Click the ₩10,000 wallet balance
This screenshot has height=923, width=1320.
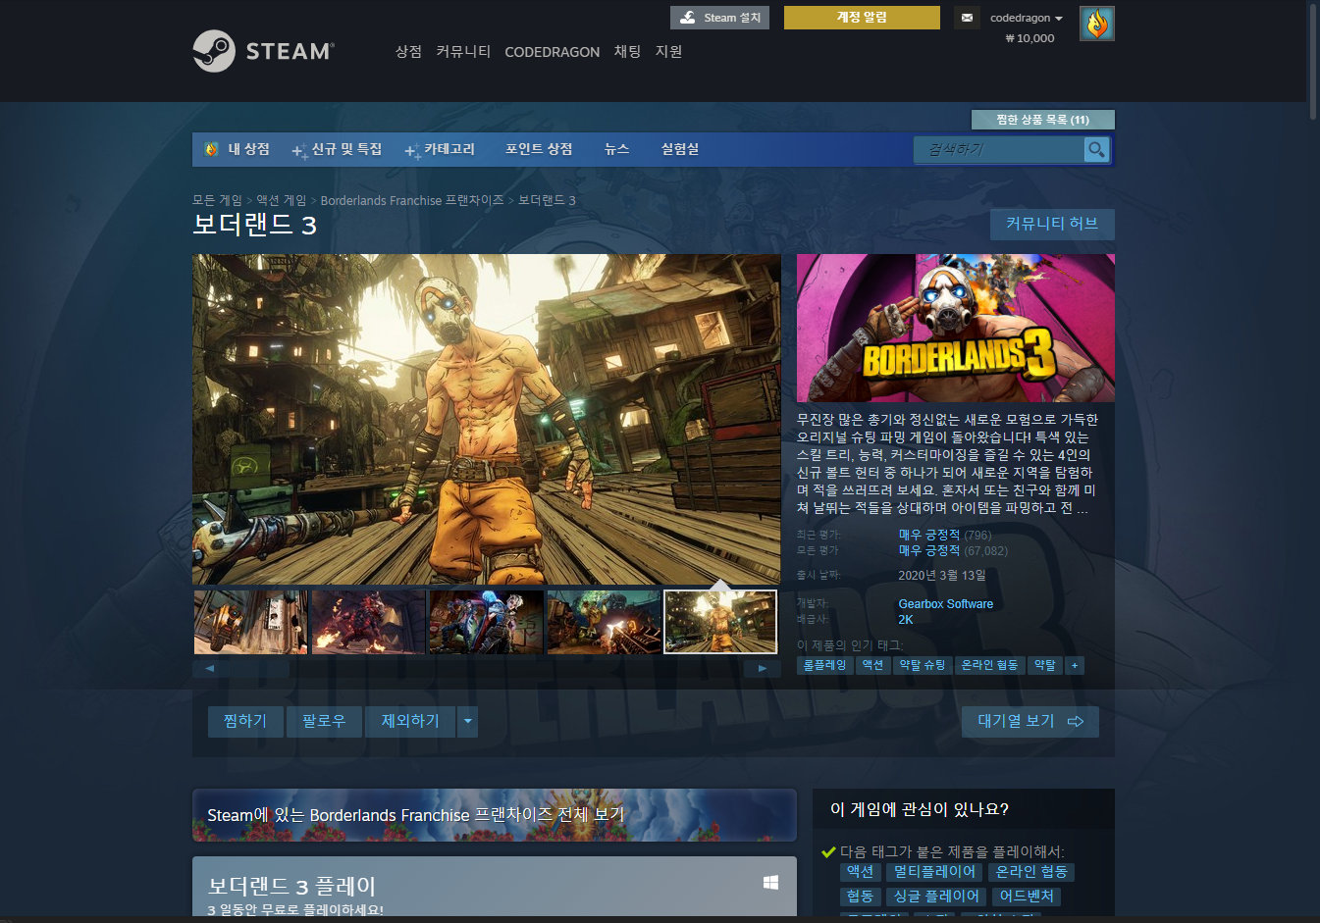click(x=1030, y=38)
